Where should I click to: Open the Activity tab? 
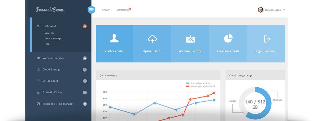click(x=106, y=10)
